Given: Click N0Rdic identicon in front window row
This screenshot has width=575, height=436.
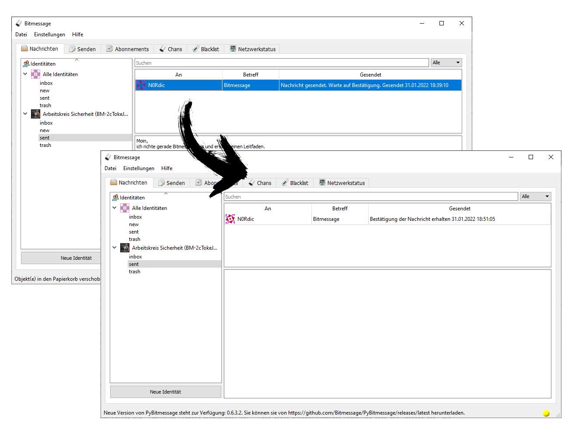Looking at the screenshot, I should click(x=230, y=219).
